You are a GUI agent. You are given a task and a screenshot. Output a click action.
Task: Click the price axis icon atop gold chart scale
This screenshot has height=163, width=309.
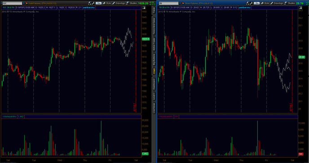coord(144,8)
